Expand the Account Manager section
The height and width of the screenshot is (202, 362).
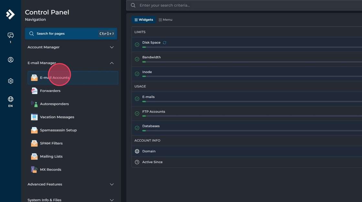pyautogui.click(x=112, y=47)
